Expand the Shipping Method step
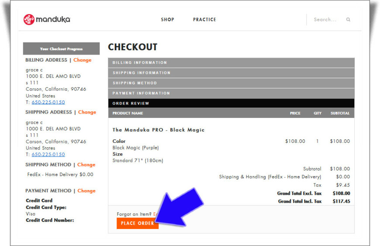The image size is (380, 246). tap(231, 83)
